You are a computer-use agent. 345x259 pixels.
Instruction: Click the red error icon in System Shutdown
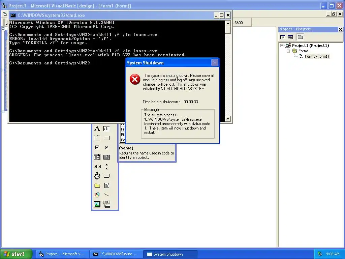pos(135,79)
